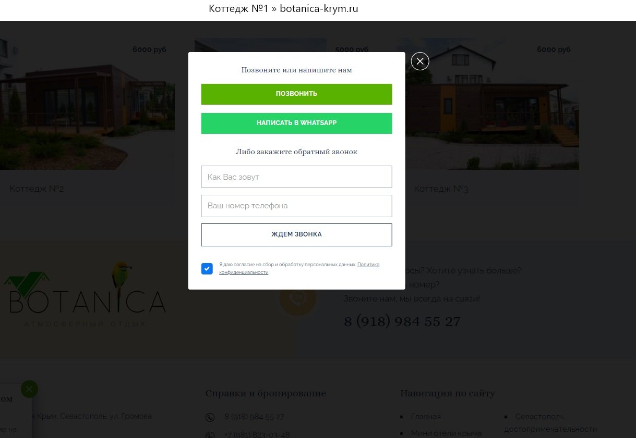Dismiss the green X on the bottom-left widget

coord(29,389)
